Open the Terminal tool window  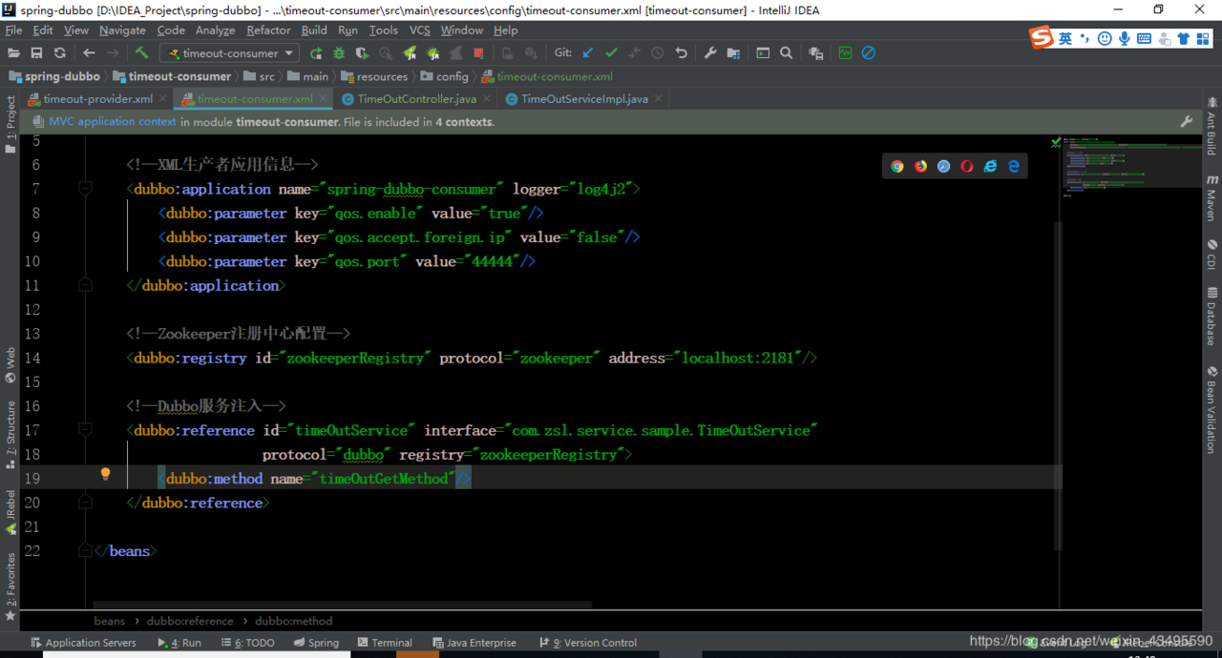coord(383,643)
